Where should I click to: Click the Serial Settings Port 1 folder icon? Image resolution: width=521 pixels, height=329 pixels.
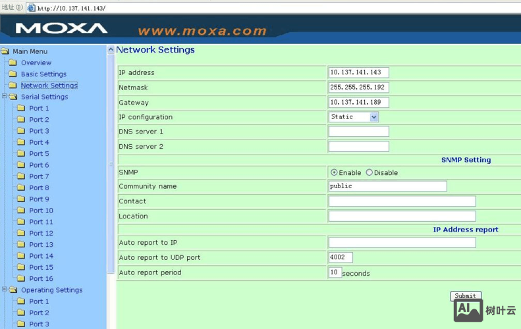(21, 108)
